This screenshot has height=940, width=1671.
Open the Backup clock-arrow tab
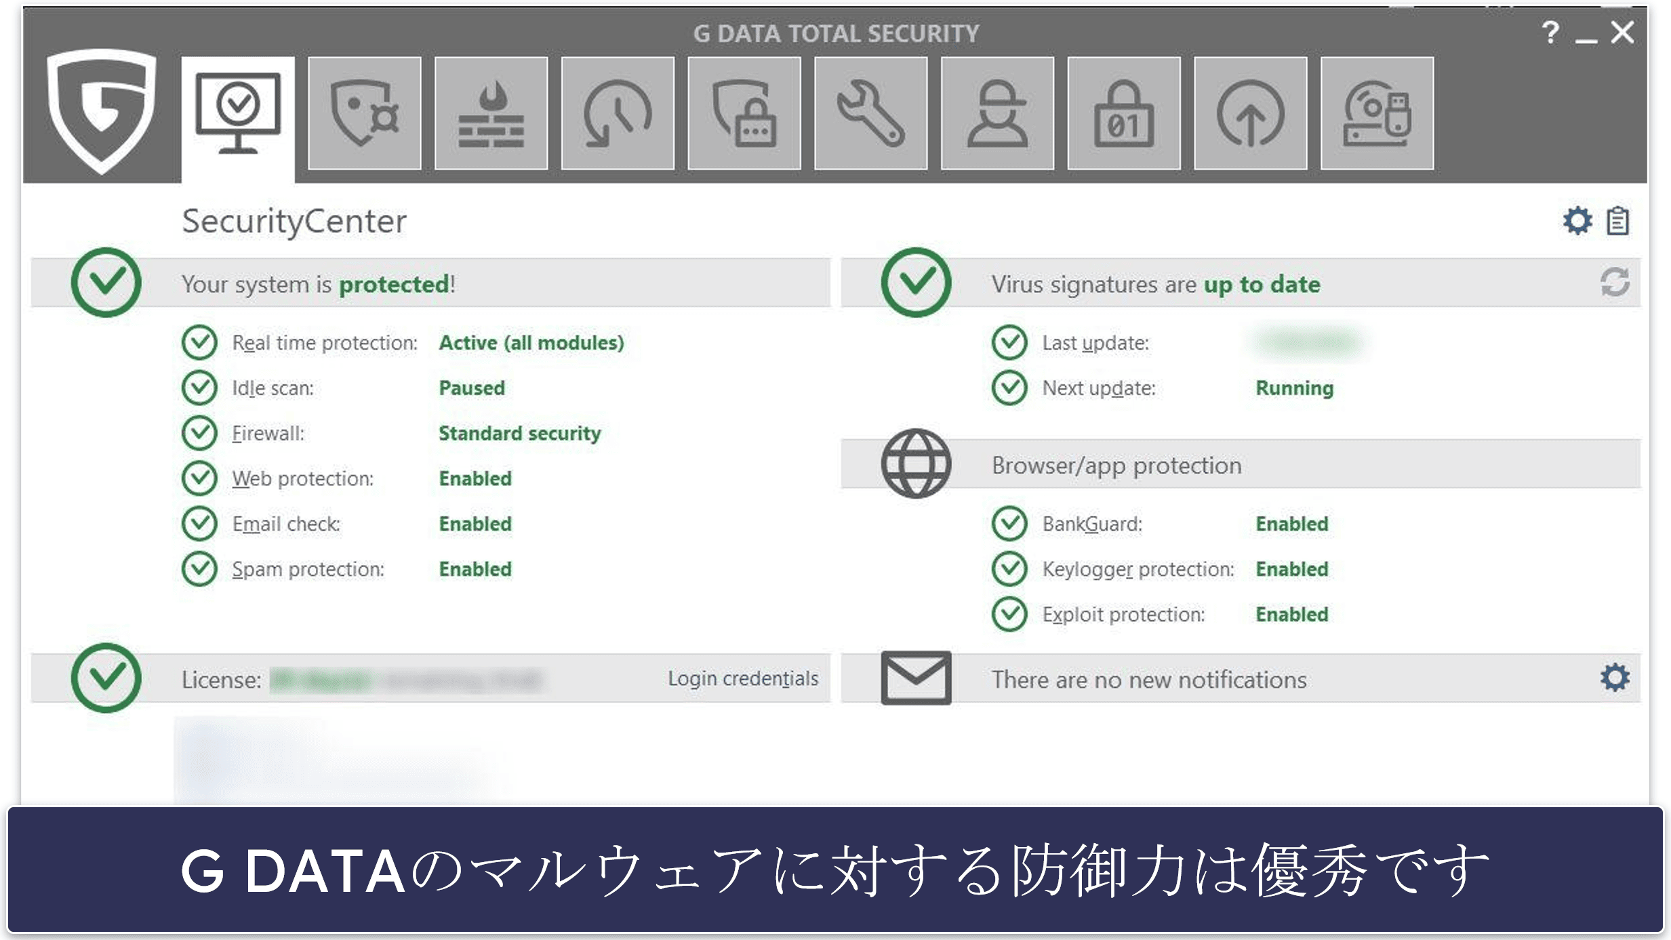click(618, 113)
